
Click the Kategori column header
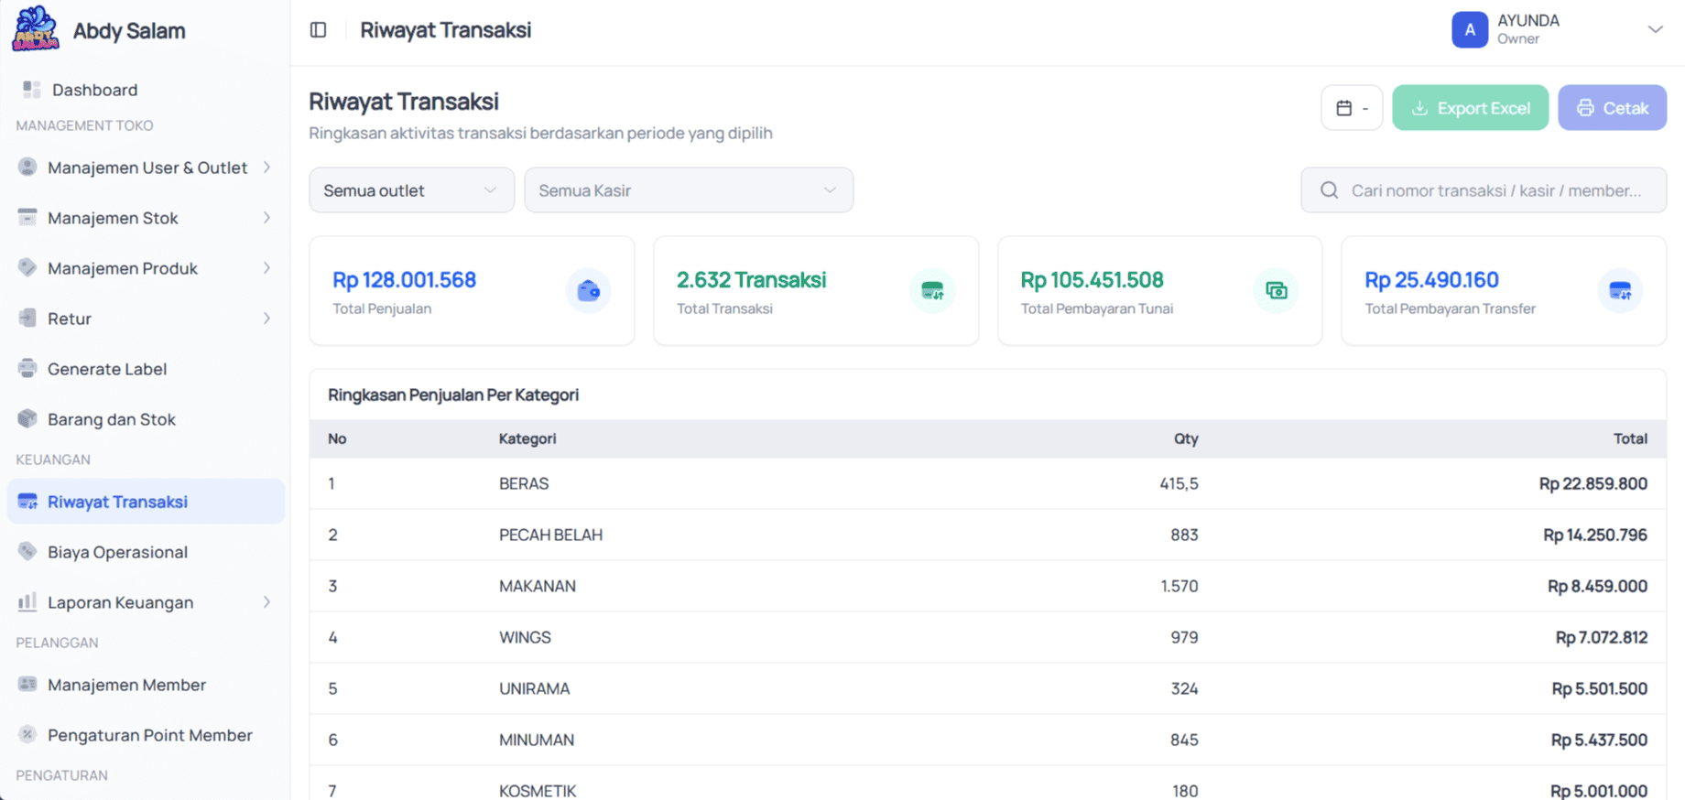[527, 438]
